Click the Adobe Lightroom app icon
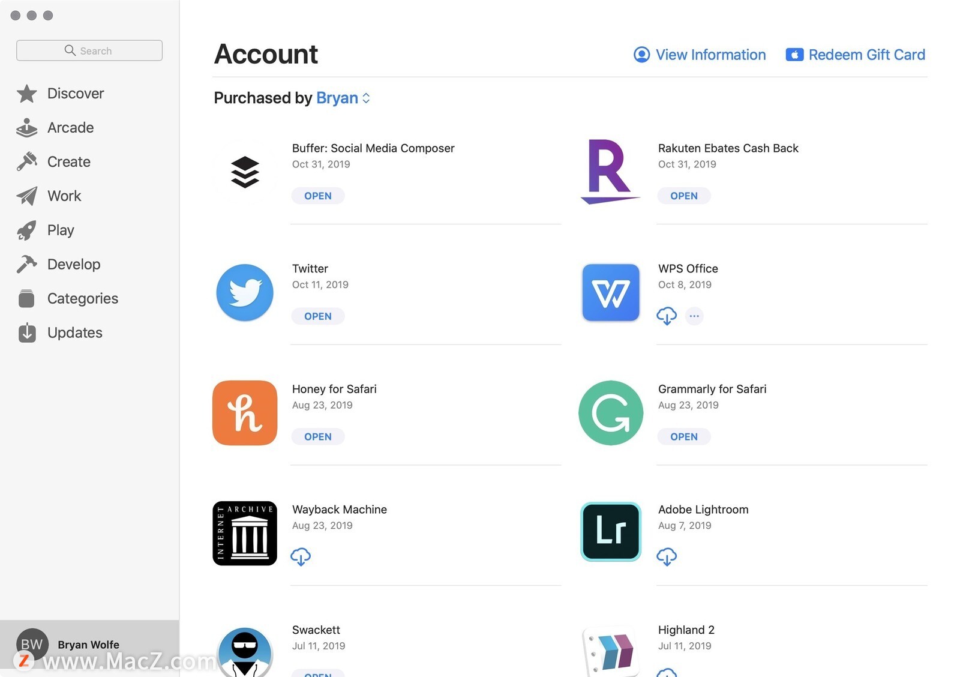This screenshot has width=960, height=677. pos(610,532)
